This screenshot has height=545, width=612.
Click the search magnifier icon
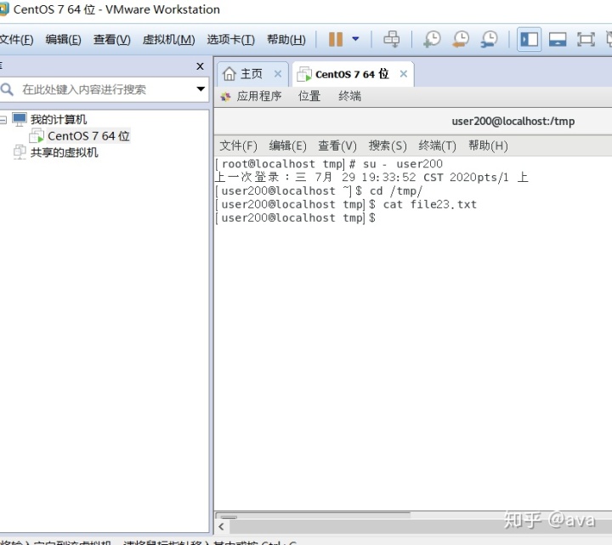click(7, 89)
